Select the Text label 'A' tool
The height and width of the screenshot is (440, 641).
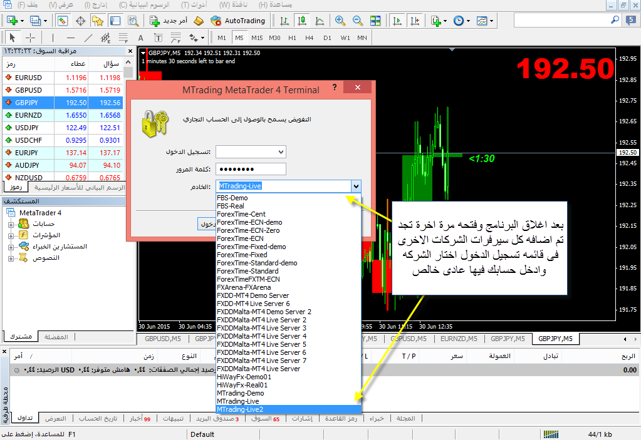pyautogui.click(x=141, y=38)
